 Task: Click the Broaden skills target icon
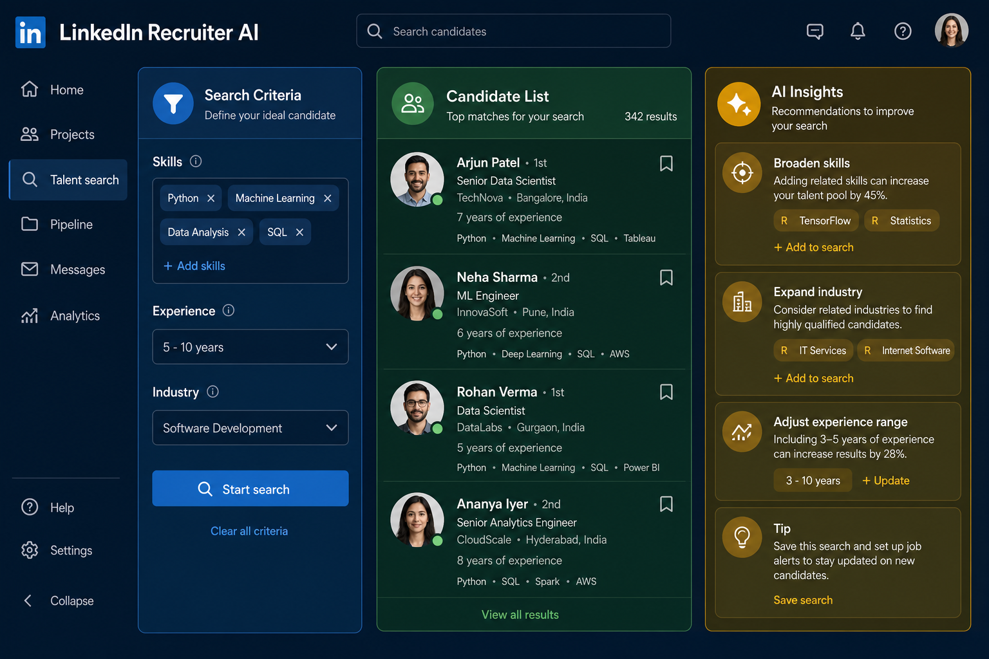coord(742,172)
